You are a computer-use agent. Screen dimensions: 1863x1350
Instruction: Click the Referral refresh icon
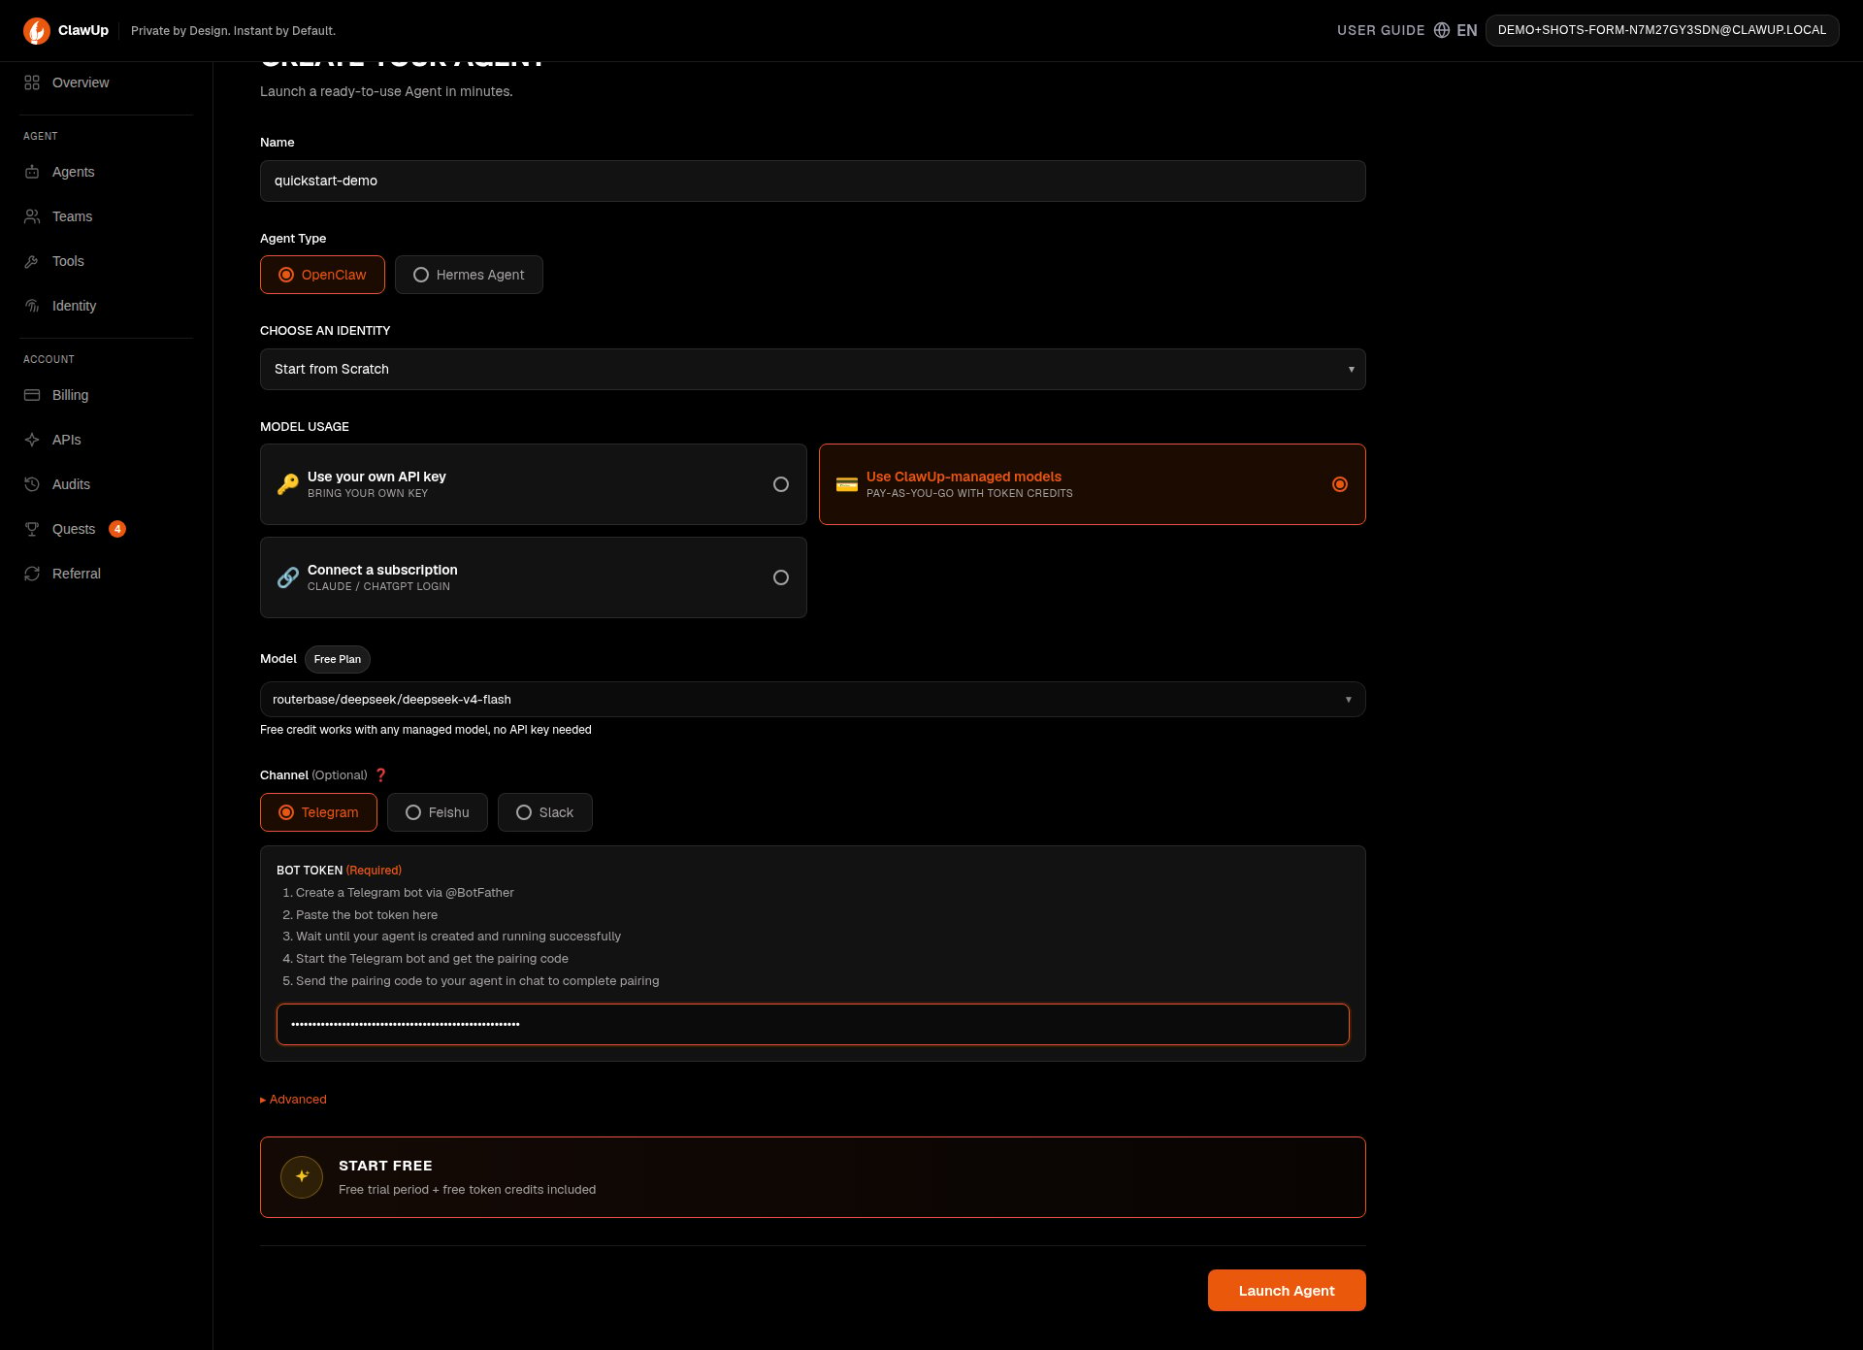pyautogui.click(x=32, y=574)
